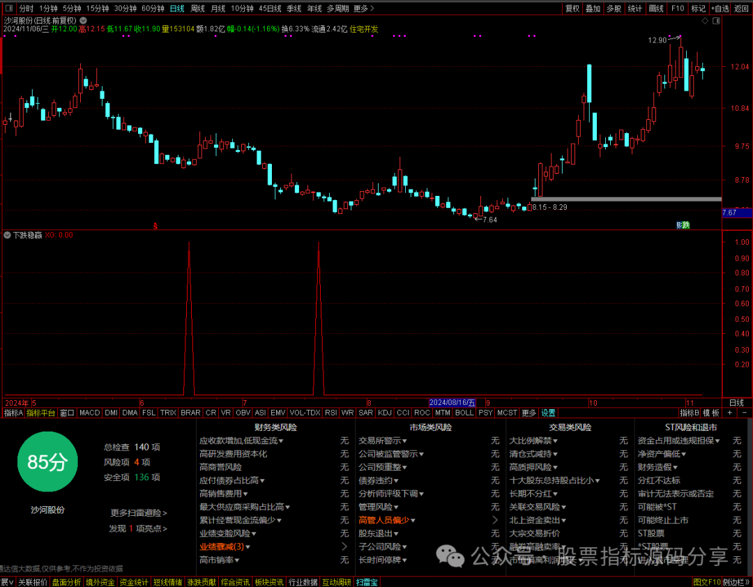Image resolution: width=753 pixels, height=587 pixels.
Task: Click the 85分 green score circle
Action: click(47, 462)
